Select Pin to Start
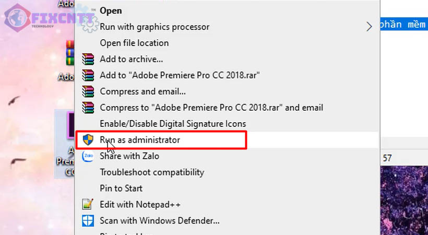Image resolution: width=428 pixels, height=235 pixels. 121,188
